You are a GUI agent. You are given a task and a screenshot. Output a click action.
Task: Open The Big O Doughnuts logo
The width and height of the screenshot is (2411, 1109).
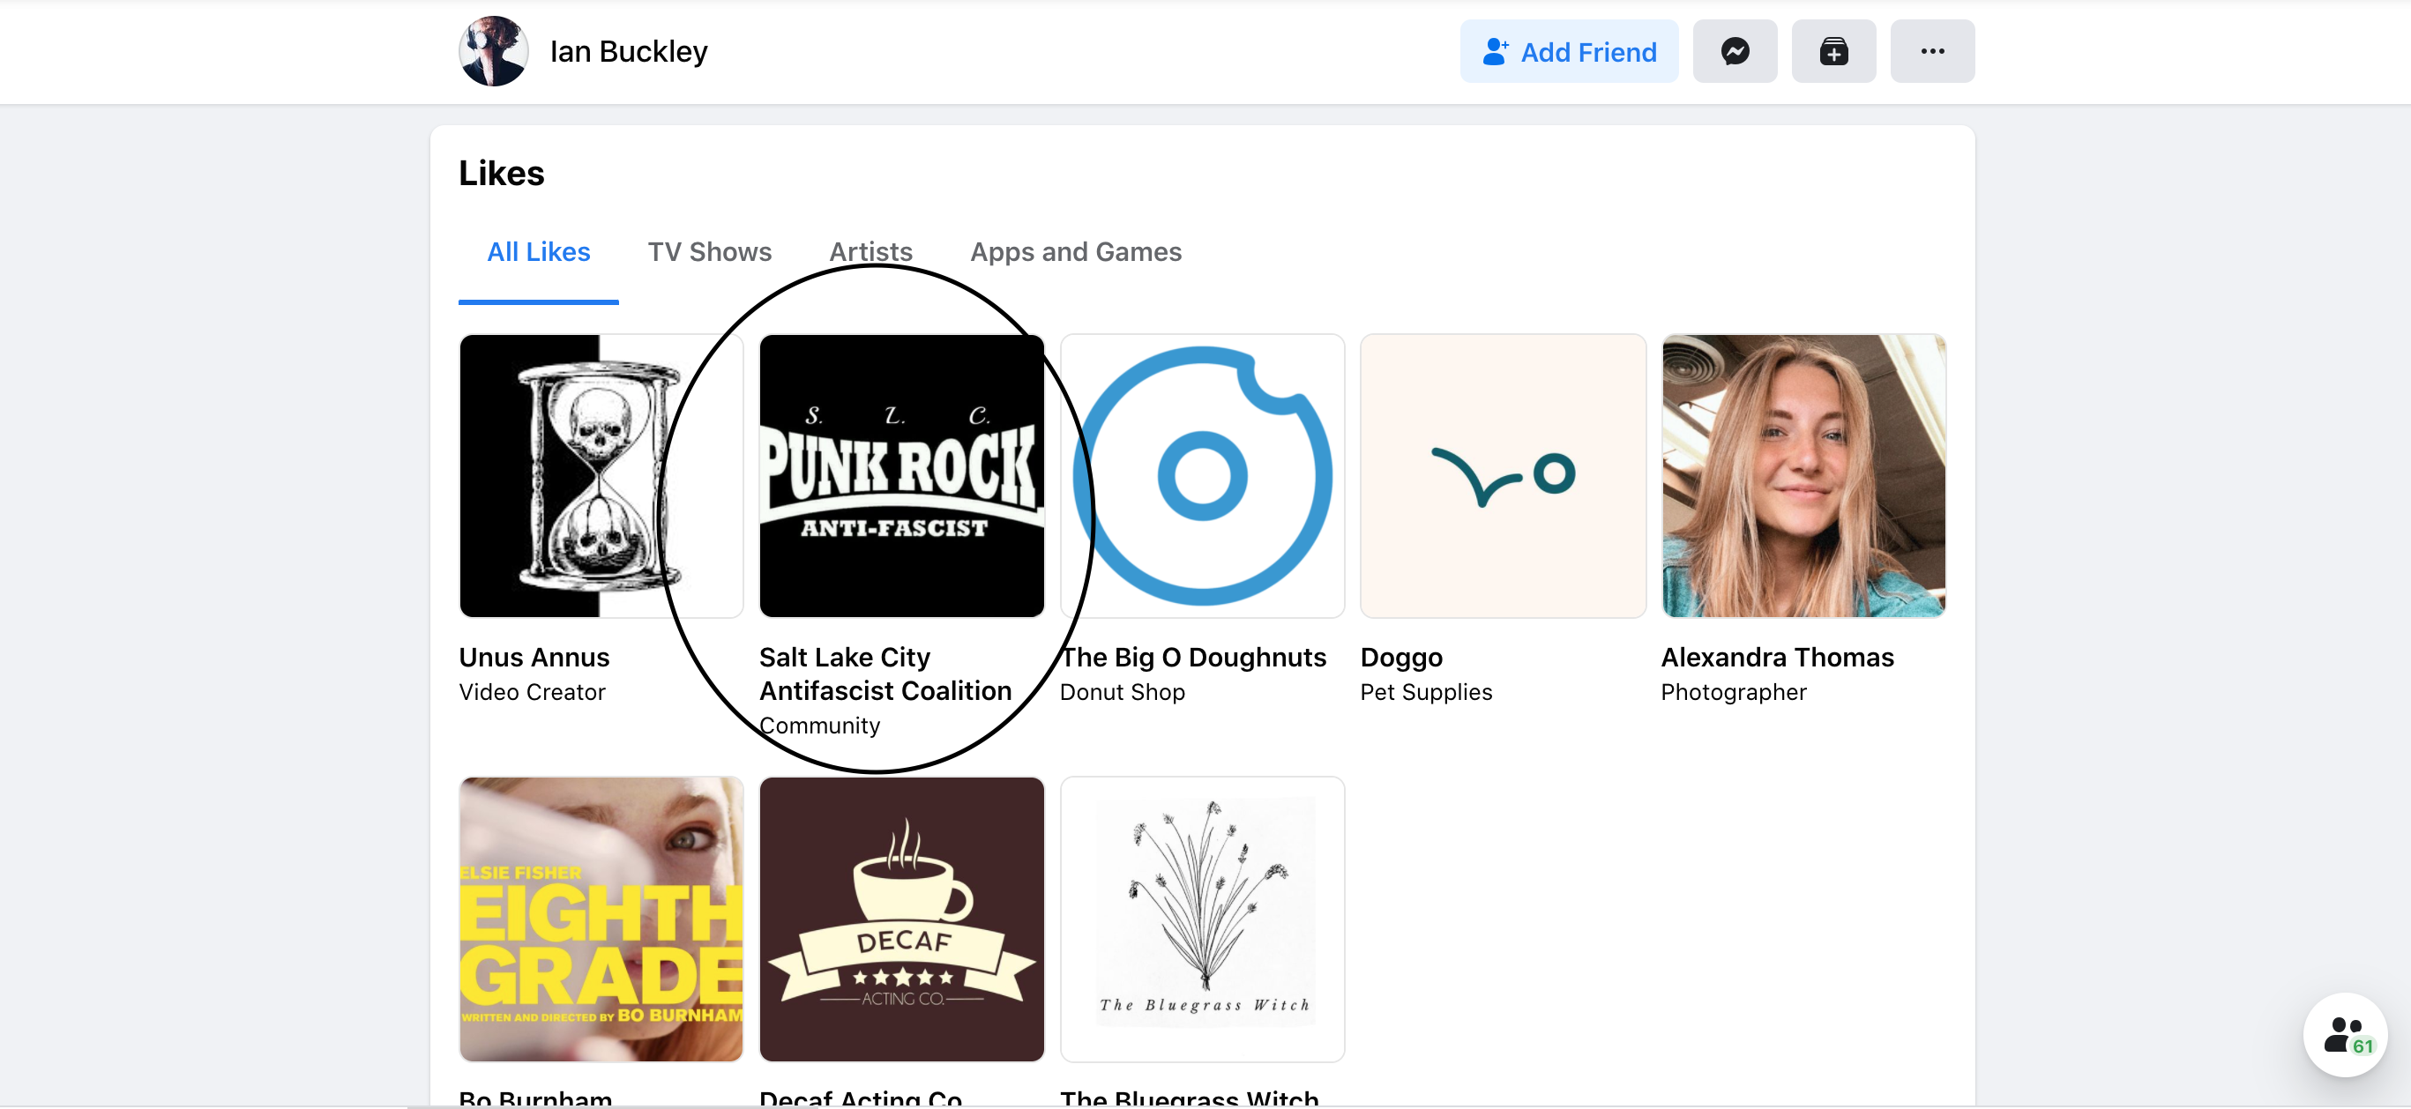point(1202,475)
